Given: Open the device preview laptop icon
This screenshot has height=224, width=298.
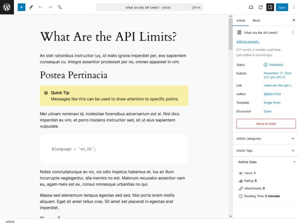Looking at the screenshot, I should pyautogui.click(x=251, y=7).
